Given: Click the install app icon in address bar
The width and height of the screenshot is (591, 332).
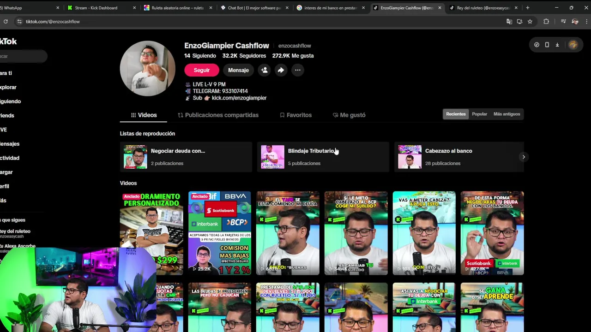Looking at the screenshot, I should click(519, 22).
